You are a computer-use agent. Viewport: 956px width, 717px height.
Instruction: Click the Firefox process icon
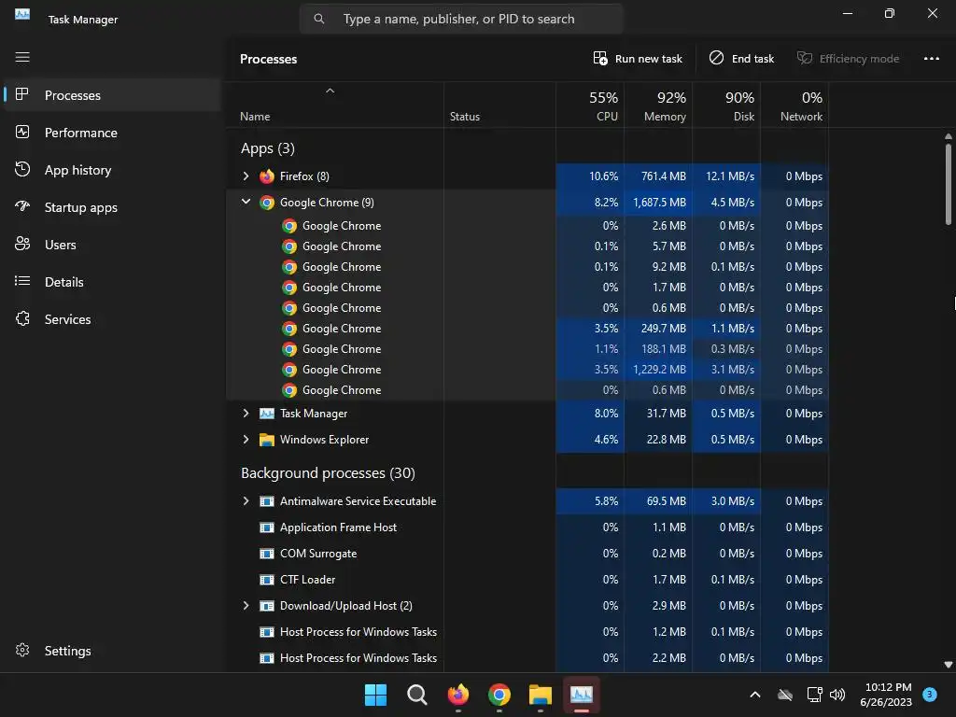pos(267,176)
